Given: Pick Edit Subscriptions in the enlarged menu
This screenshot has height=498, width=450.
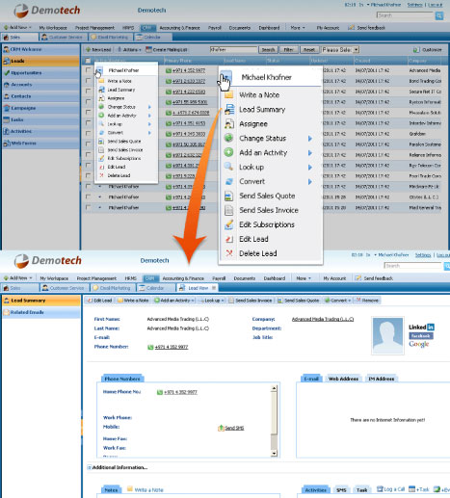Looking at the screenshot, I should [x=267, y=224].
